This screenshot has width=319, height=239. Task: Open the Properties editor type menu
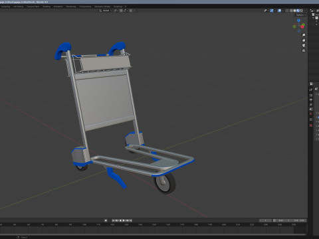312,84
